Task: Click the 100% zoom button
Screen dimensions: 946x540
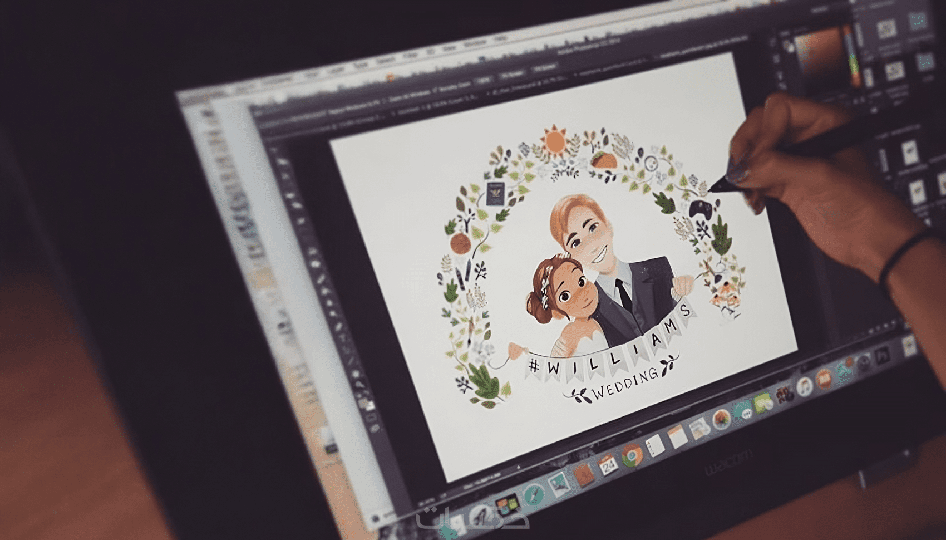Action: (485, 79)
